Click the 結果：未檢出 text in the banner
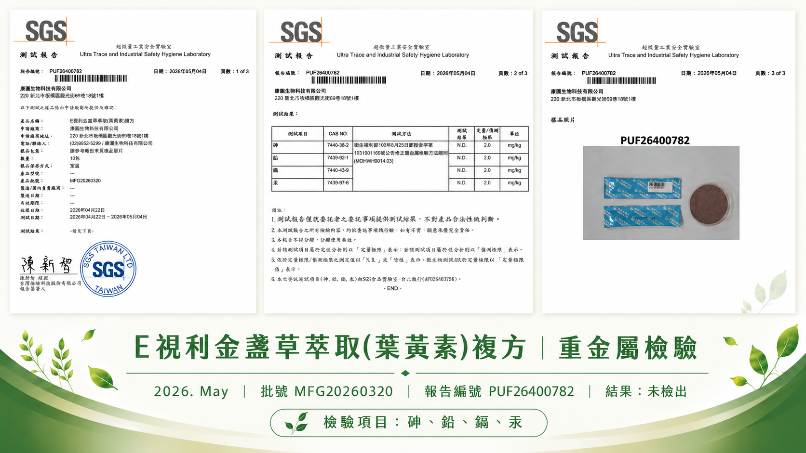This screenshot has height=453, width=806. coord(646,391)
